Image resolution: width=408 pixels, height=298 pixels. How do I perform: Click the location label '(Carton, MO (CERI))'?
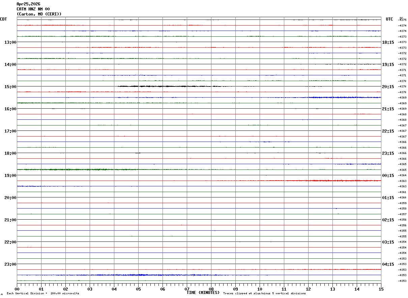click(39, 14)
